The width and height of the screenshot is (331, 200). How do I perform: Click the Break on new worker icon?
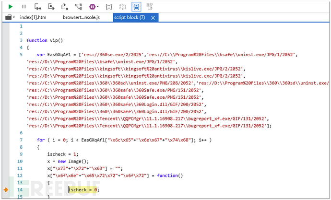coord(78,7)
